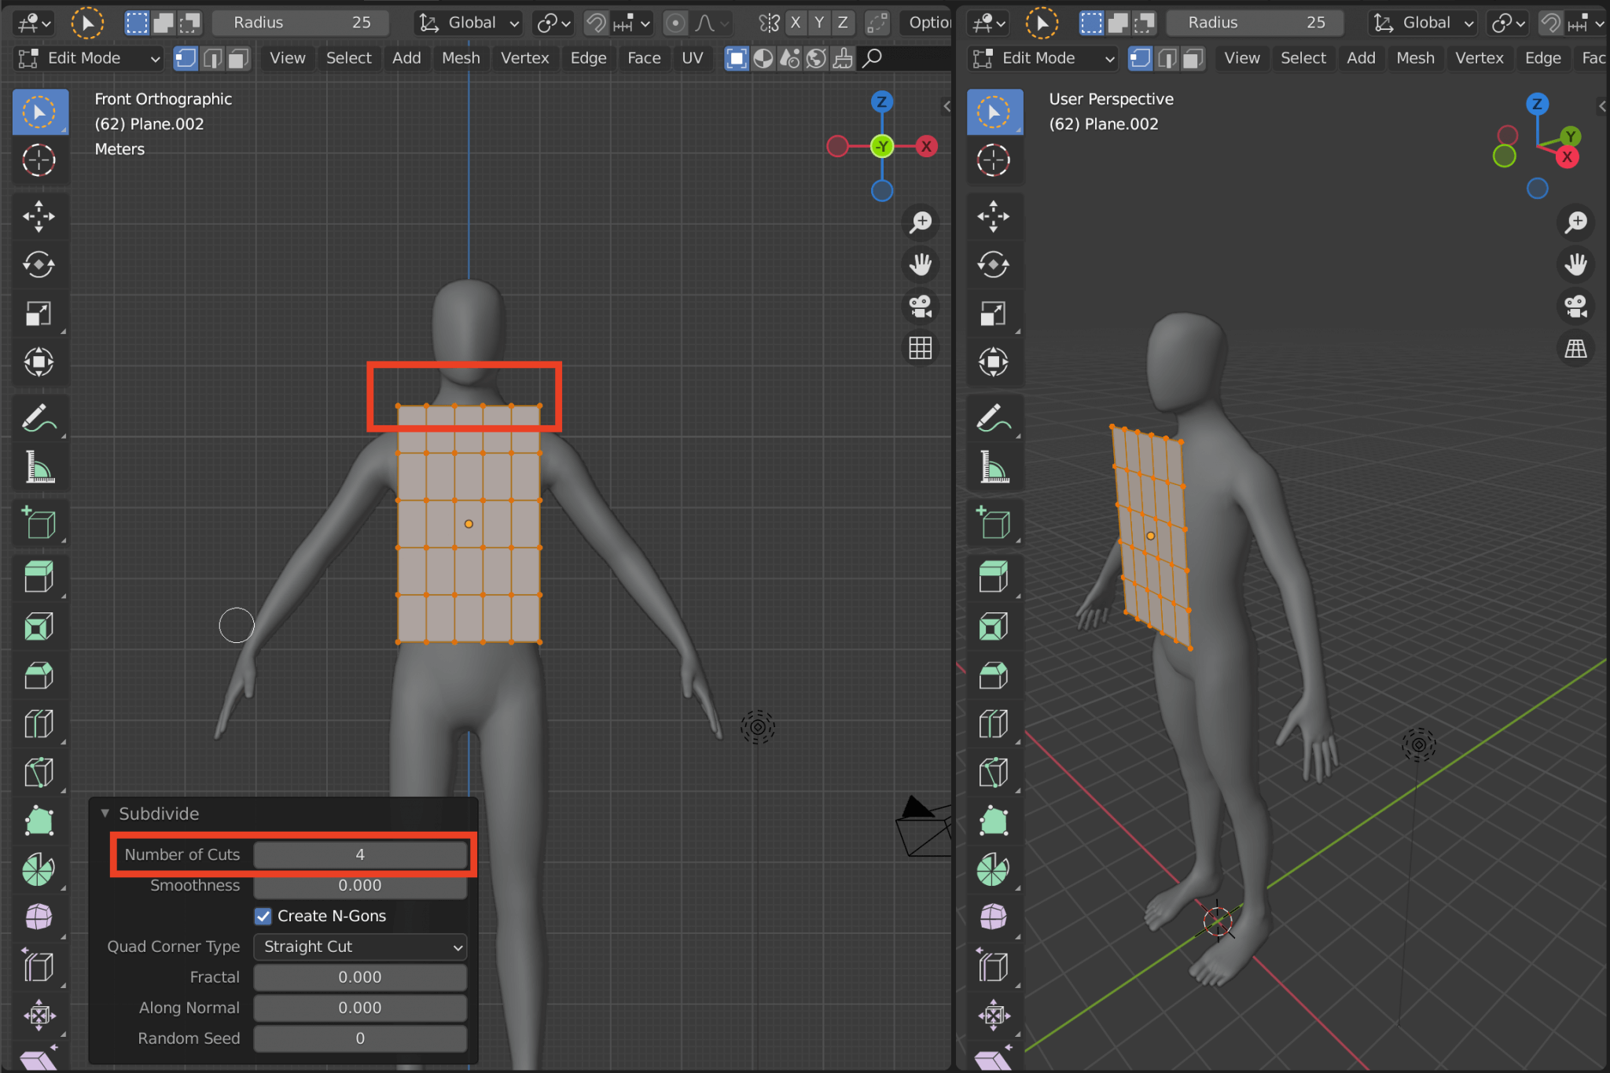1610x1073 pixels.
Task: Select the Annotate tool
Action: 40,417
